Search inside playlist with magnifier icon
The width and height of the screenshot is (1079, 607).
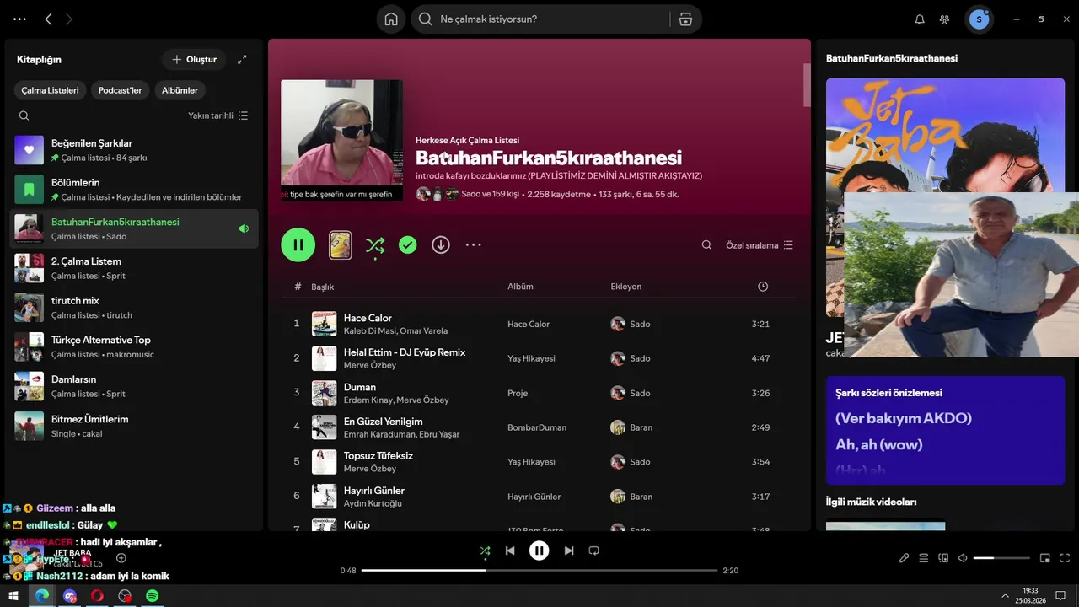706,245
